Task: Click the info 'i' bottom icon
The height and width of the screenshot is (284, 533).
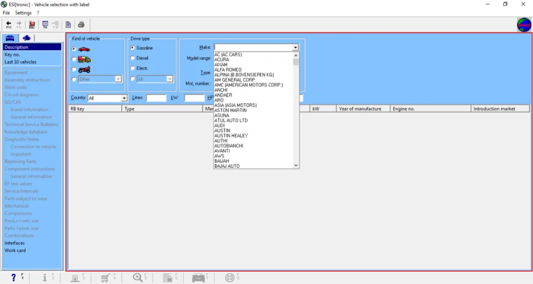Action: [x=45, y=278]
